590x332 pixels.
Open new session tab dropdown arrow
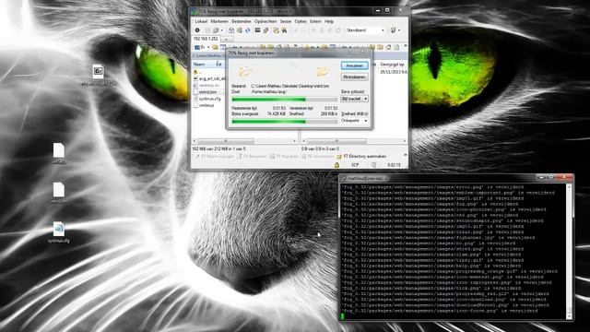coord(226,39)
